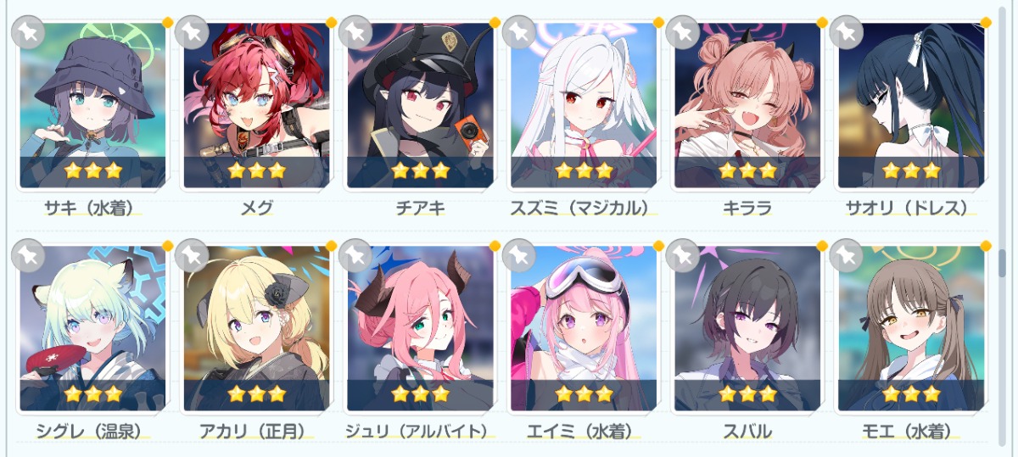Toggle the pin icon on サキ（水着）card
The width and height of the screenshot is (1018, 457).
[x=27, y=32]
